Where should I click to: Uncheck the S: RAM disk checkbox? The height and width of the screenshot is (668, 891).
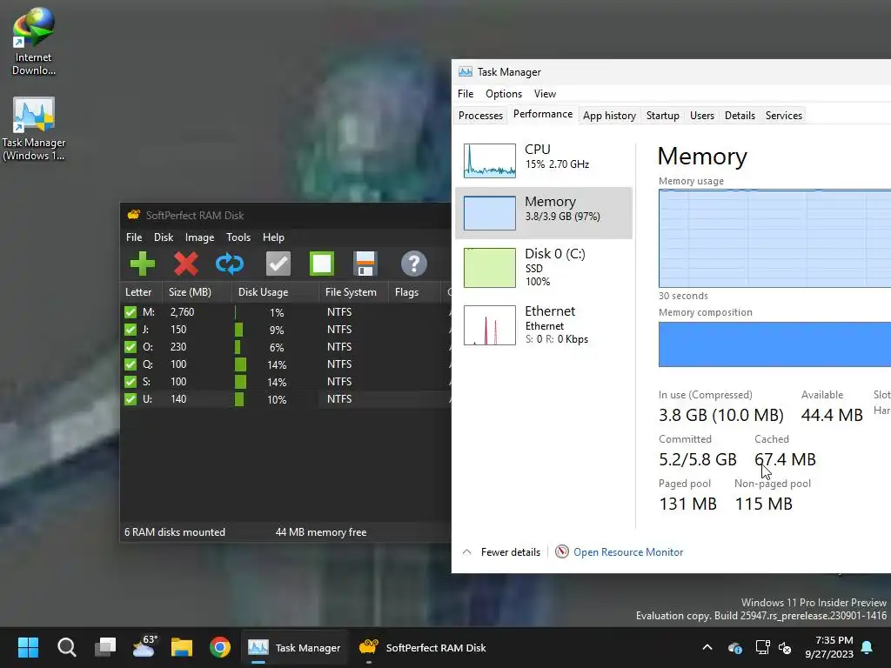(x=131, y=382)
